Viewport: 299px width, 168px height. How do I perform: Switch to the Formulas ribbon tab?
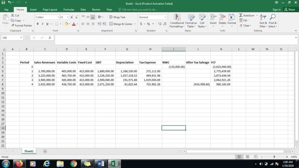tap(69, 10)
